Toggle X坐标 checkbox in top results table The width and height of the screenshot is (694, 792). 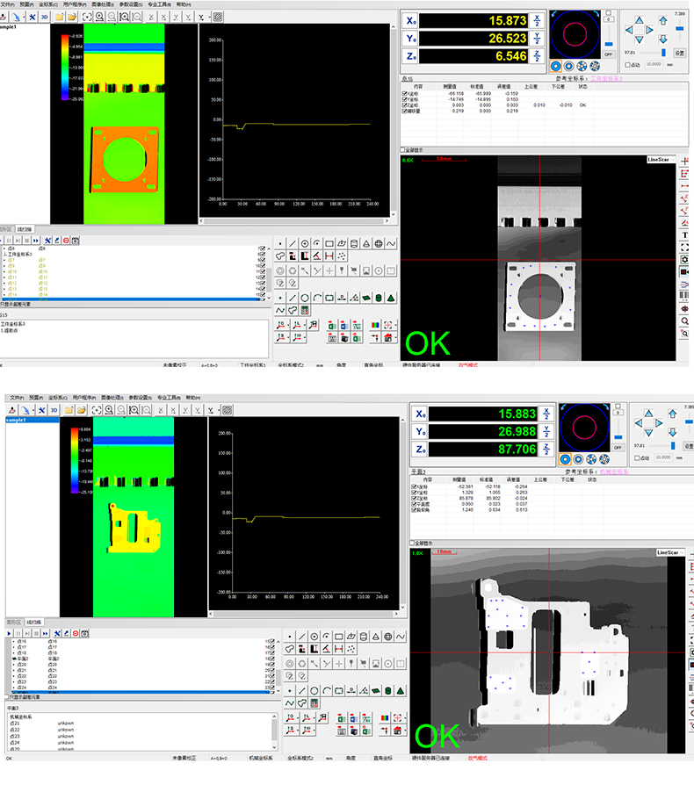(405, 93)
